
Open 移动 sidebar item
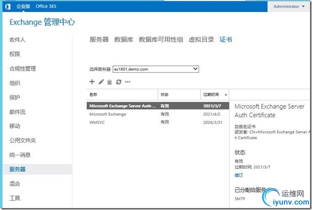coord(15,126)
